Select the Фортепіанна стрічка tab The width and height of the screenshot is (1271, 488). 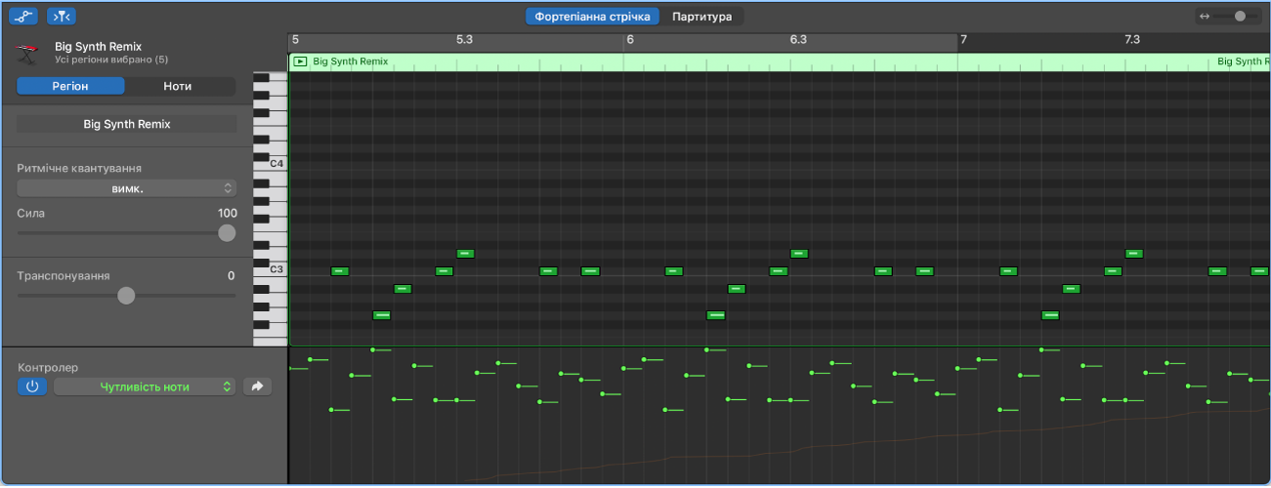pos(592,17)
